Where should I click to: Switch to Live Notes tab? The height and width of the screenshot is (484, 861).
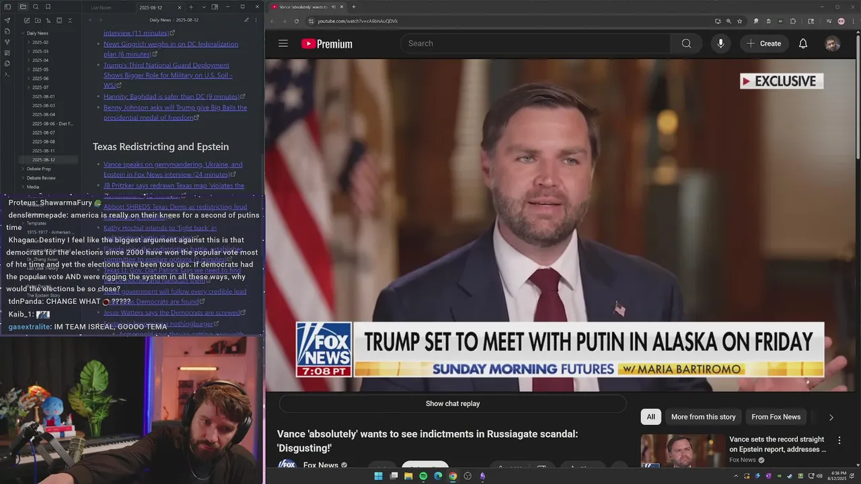tap(101, 7)
